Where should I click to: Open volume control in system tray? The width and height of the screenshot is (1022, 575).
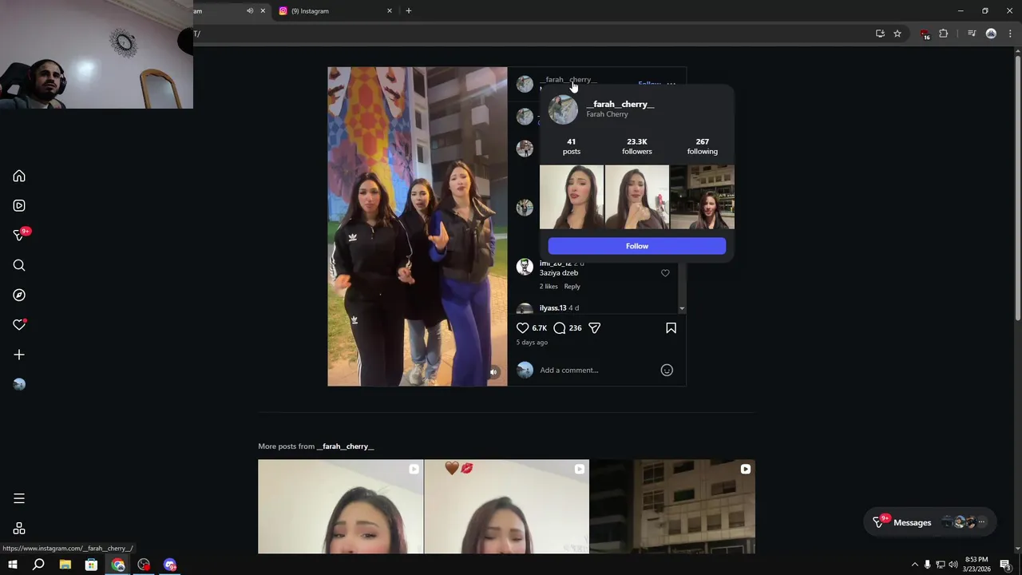pos(953,565)
